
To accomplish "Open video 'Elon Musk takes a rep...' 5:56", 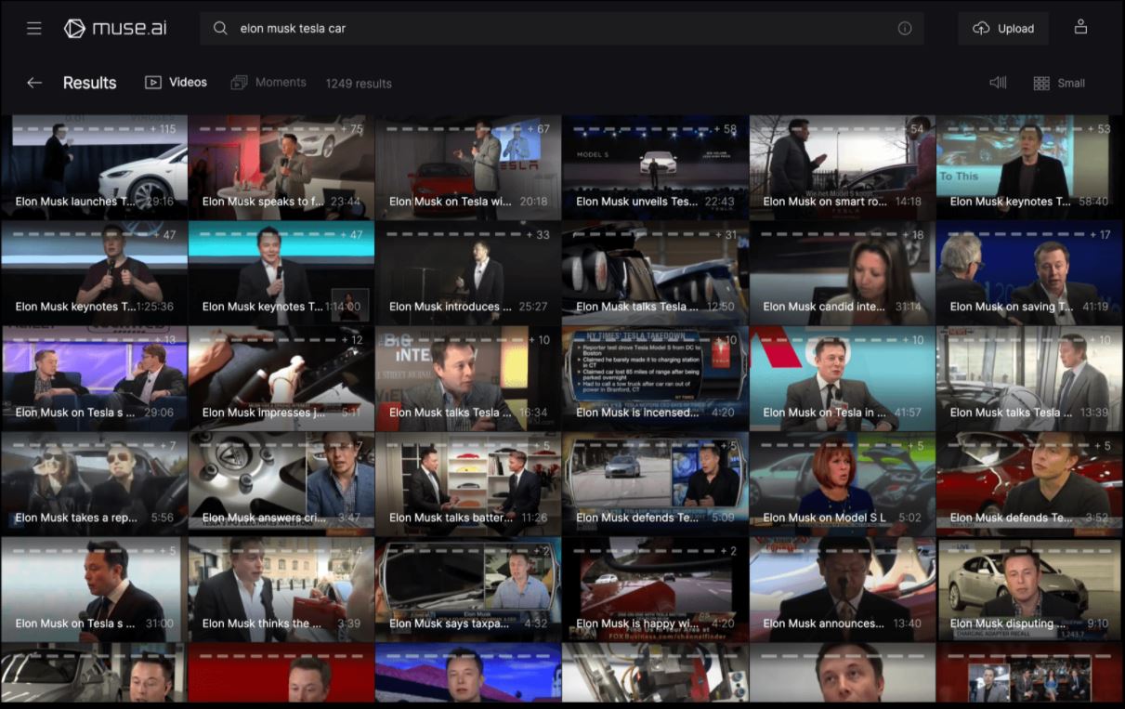I will tap(94, 484).
